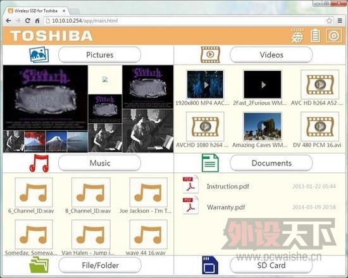The height and width of the screenshot is (278, 348).
Task: Click the green File/Folder icon
Action: [x=39, y=265]
